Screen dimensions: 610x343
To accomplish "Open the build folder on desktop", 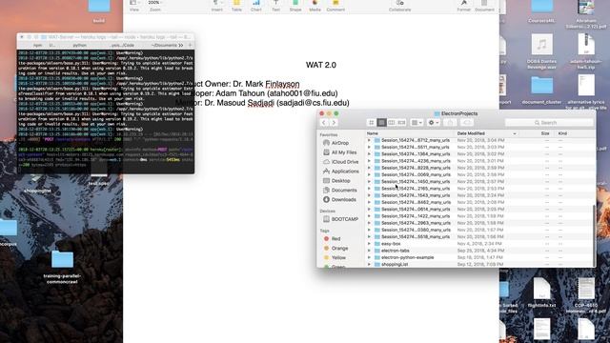I will click(99, 11).
